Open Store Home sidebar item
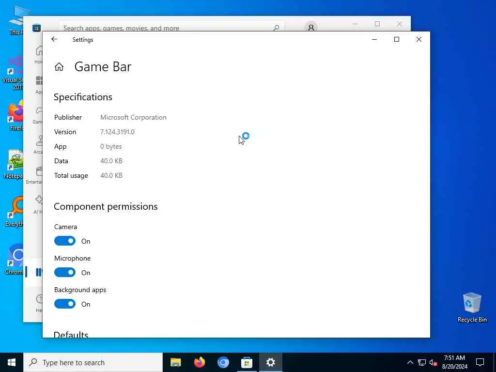The width and height of the screenshot is (496, 372). pyautogui.click(x=38, y=54)
